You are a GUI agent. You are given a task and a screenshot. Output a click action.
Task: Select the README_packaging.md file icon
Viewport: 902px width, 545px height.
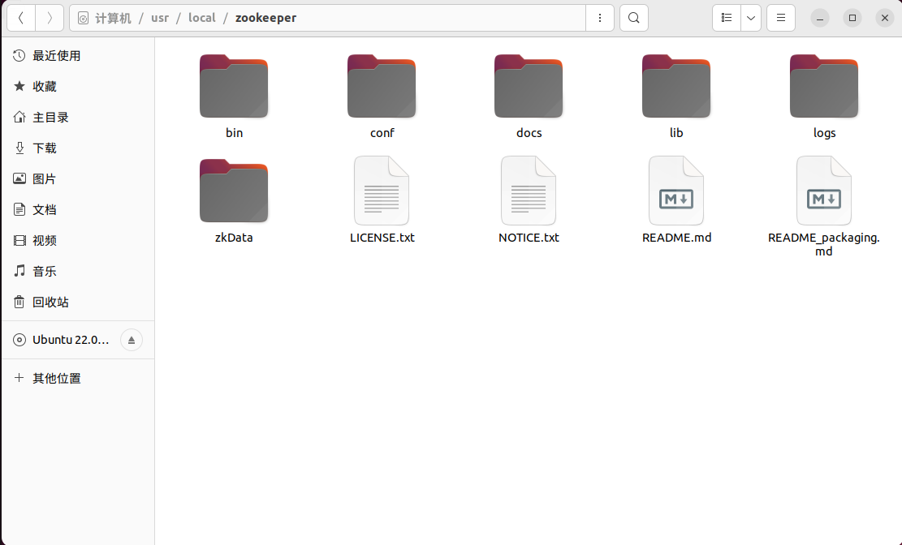click(x=824, y=191)
